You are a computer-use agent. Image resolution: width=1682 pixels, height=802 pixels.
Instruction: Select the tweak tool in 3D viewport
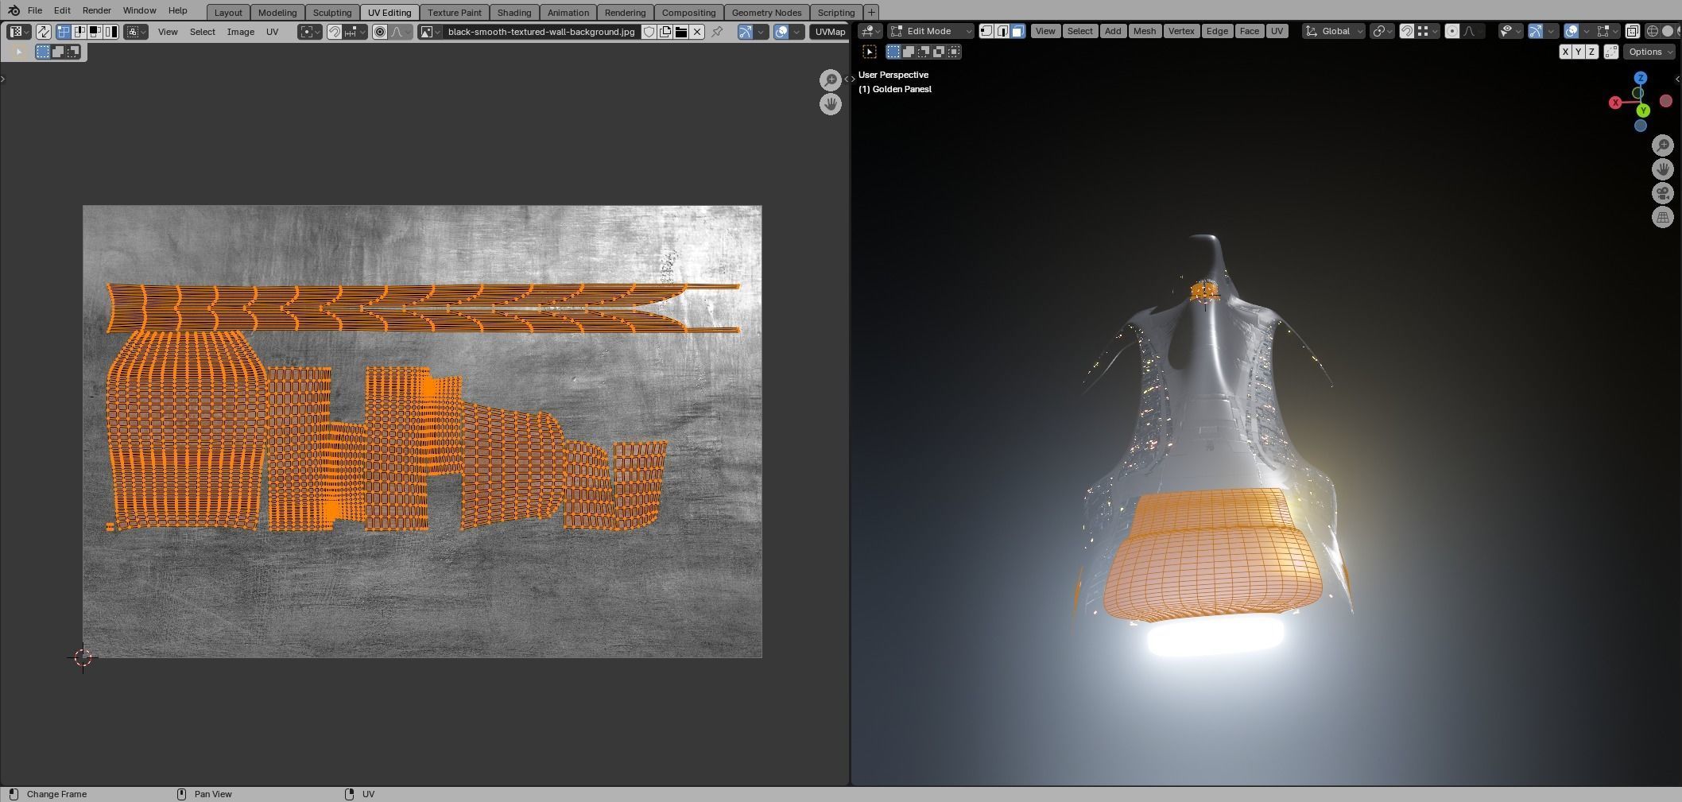coord(870,52)
